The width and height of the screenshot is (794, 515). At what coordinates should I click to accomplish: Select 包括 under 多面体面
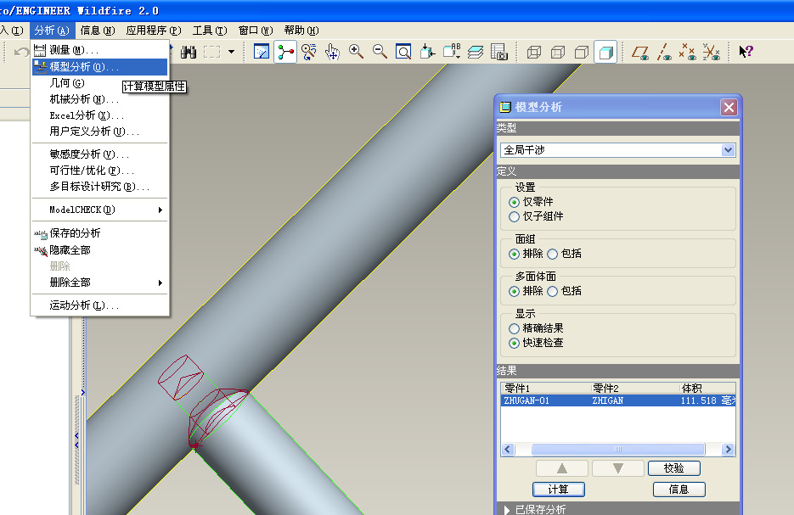click(553, 291)
